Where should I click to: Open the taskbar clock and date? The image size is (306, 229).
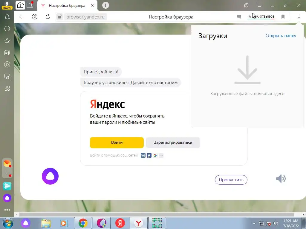pyautogui.click(x=291, y=223)
